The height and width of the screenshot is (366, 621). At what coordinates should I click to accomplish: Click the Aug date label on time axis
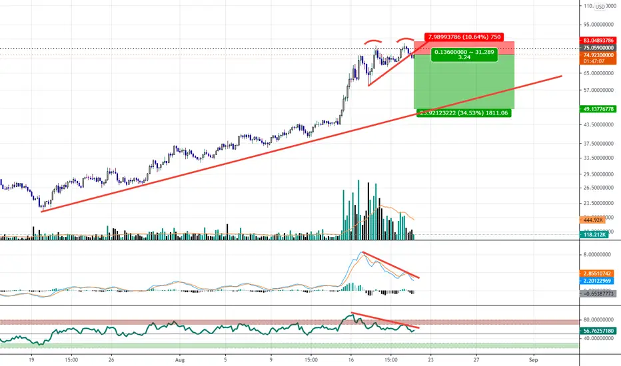(x=180, y=360)
